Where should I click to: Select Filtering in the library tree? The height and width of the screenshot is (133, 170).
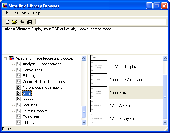(x=29, y=76)
